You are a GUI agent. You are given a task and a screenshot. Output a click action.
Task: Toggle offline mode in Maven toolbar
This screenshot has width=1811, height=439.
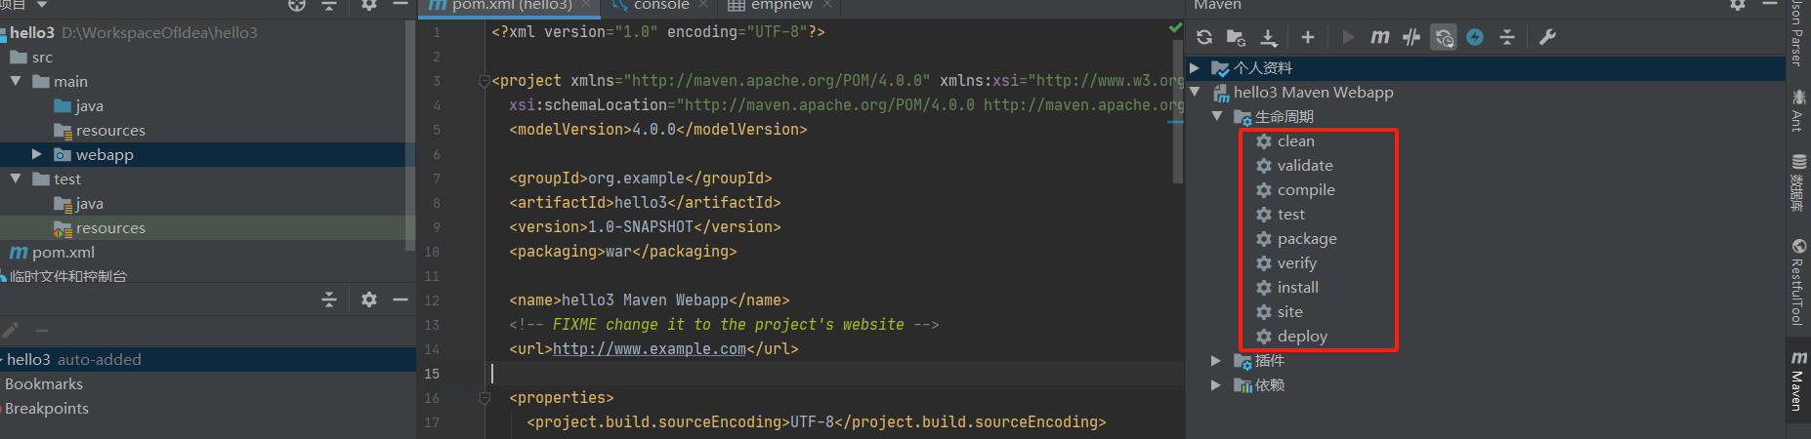[1411, 37]
